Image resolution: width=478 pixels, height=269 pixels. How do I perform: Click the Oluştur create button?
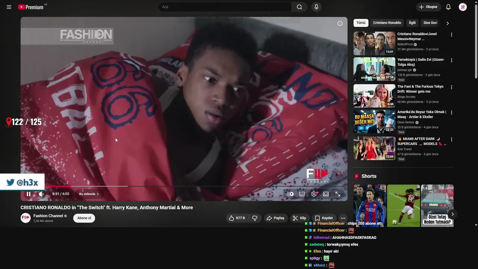pyautogui.click(x=428, y=7)
